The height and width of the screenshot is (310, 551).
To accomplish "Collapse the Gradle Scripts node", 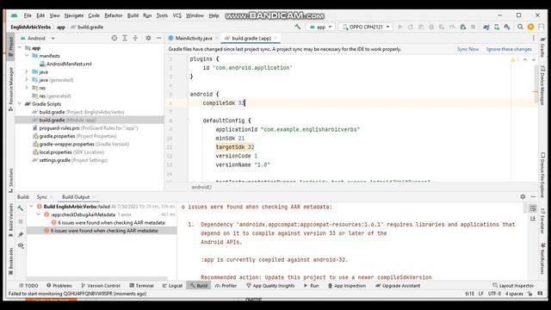I will (20, 103).
